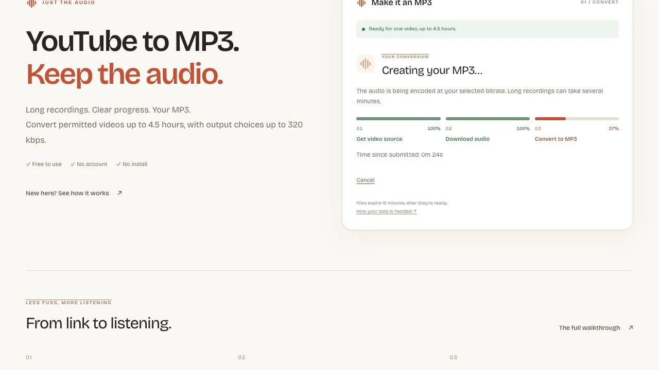659x370 pixels.
Task: Click the Creating your MP3... heading
Action: (432, 70)
